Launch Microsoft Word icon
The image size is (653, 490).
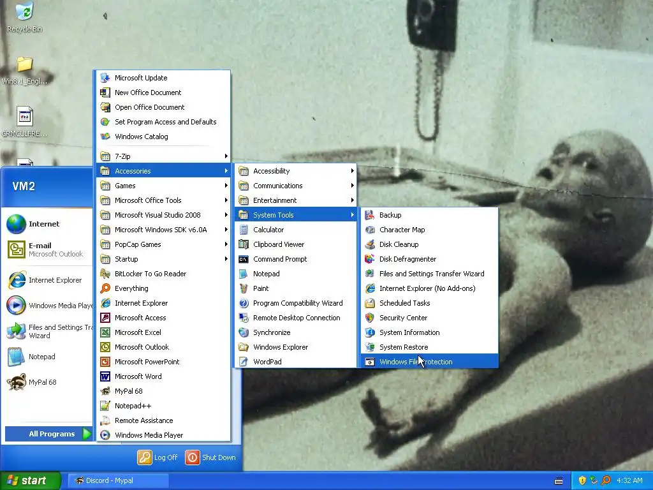click(105, 376)
